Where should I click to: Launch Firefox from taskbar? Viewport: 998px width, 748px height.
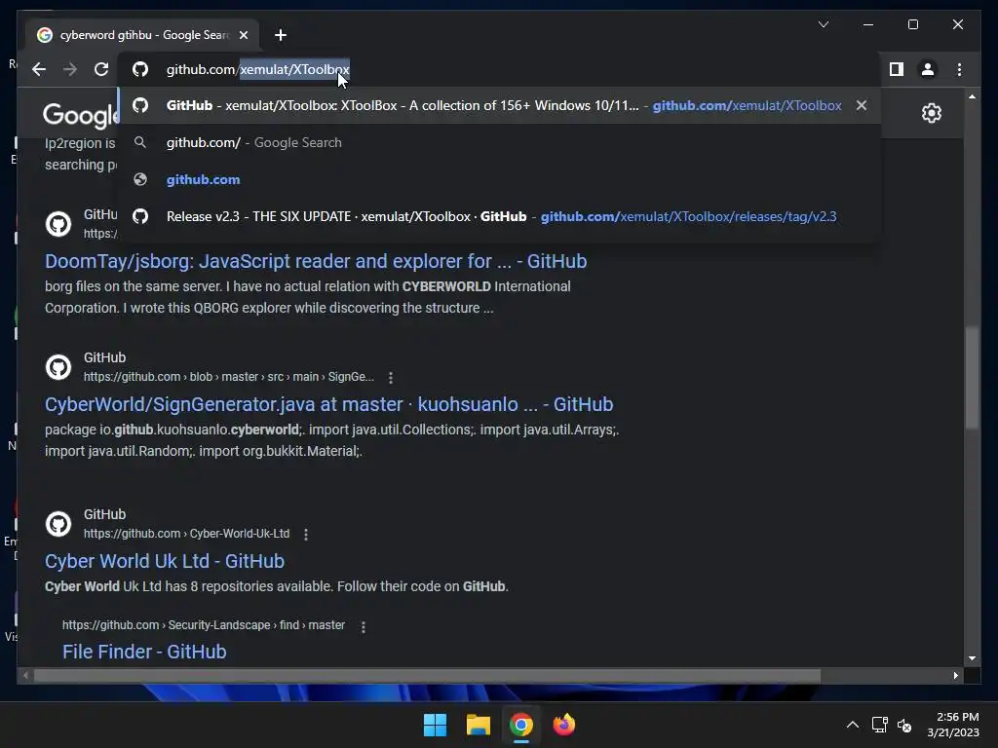(563, 725)
